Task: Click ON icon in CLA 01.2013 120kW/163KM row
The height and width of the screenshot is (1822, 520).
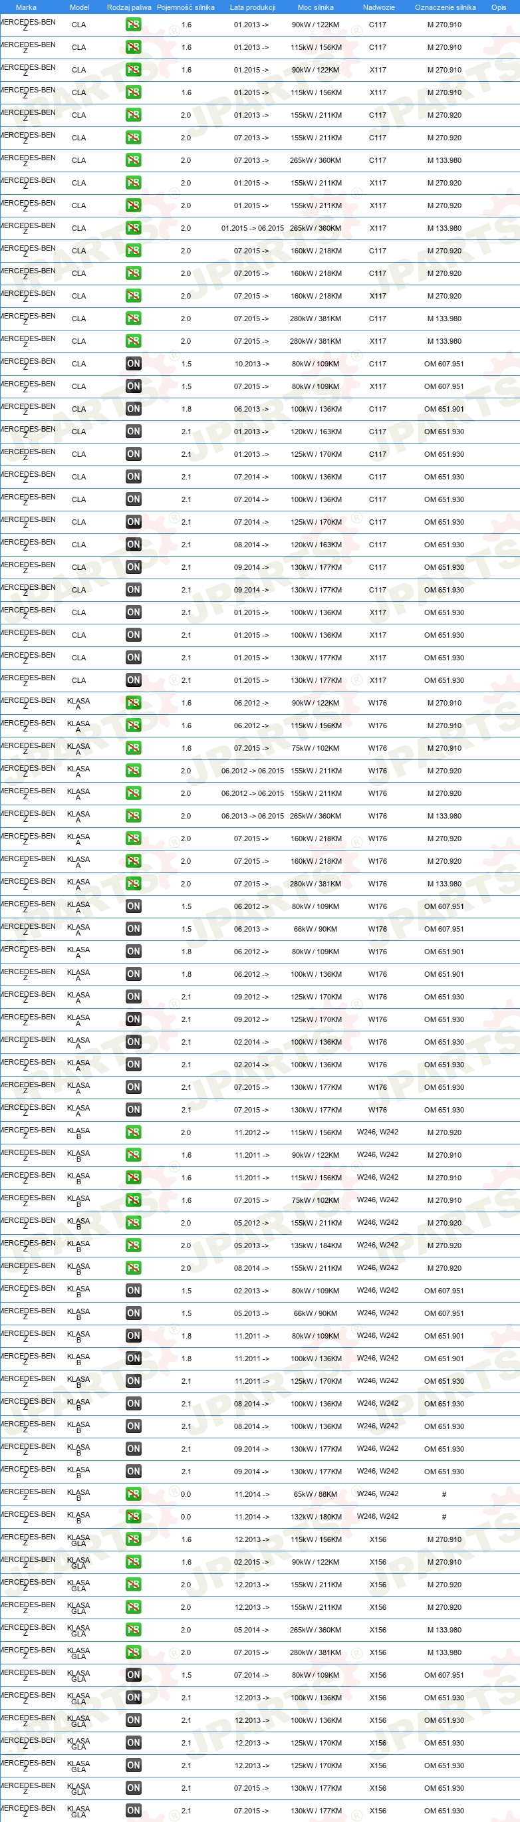Action: pyautogui.click(x=133, y=432)
